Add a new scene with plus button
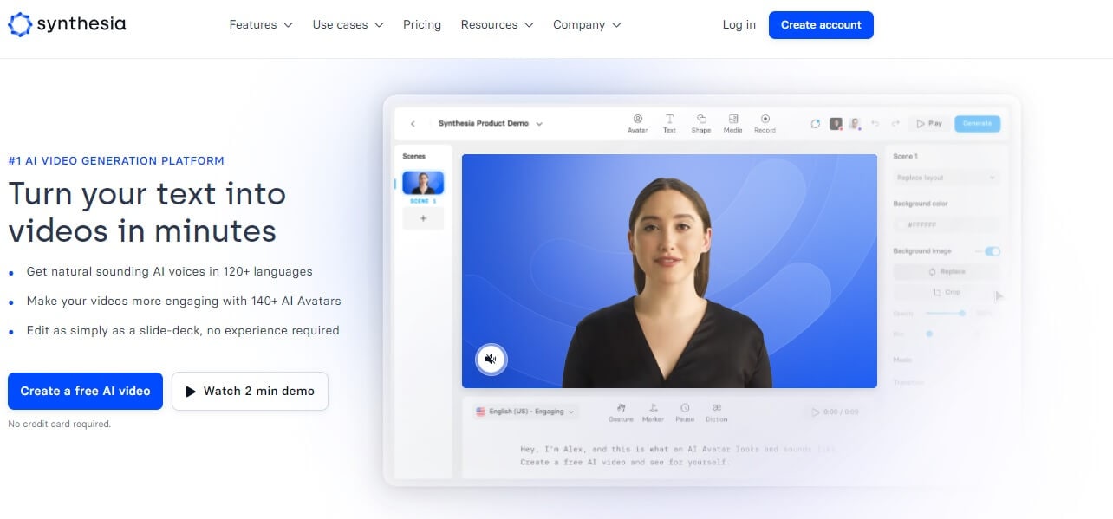 click(423, 218)
